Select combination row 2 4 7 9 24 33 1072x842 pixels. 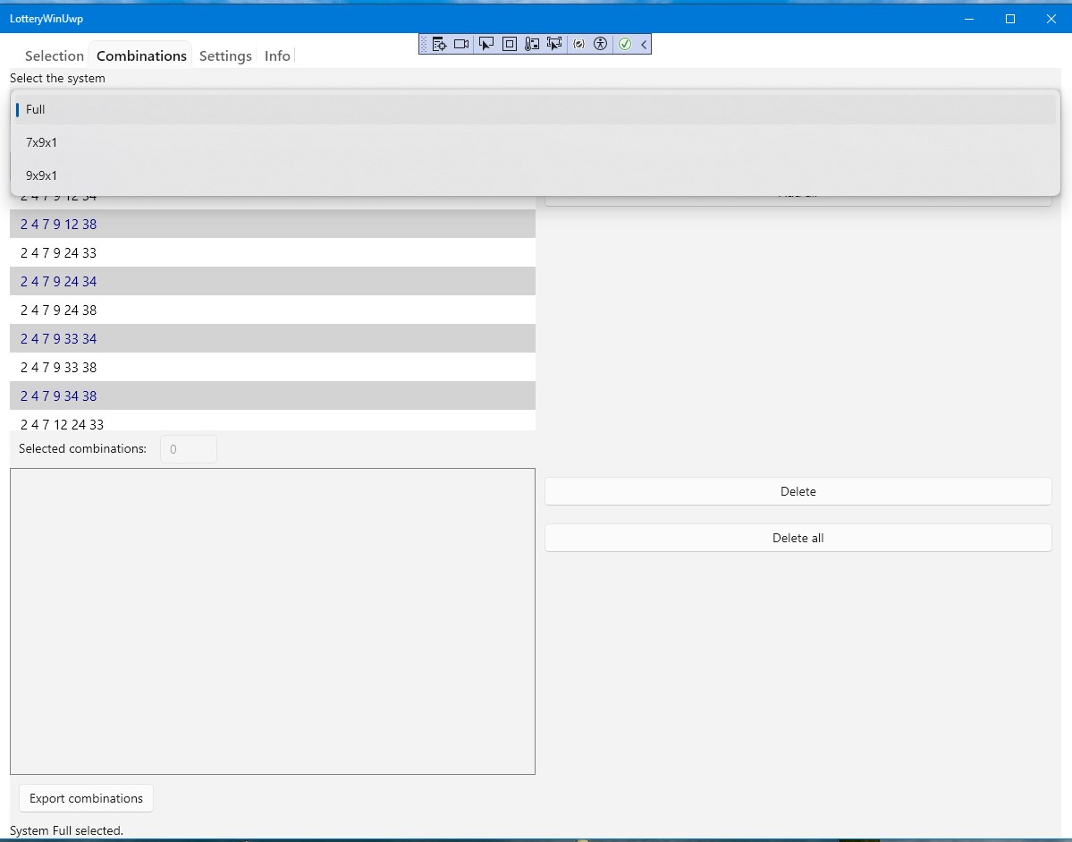click(x=272, y=253)
